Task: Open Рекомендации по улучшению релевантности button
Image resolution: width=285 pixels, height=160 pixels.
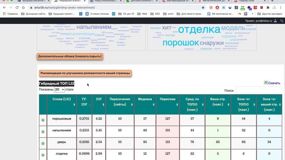Action: coord(85,73)
